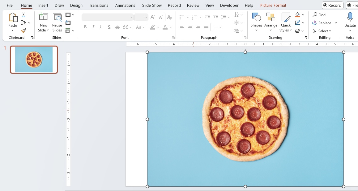Expand the Copy options arrow
358x191 pixels.
tap(29, 23)
